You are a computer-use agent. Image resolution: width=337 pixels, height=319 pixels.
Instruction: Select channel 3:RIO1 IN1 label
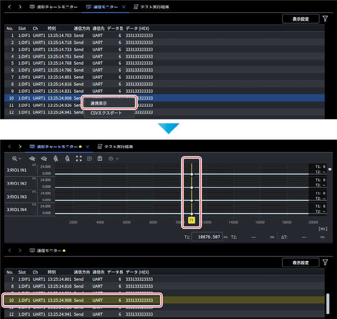point(17,170)
